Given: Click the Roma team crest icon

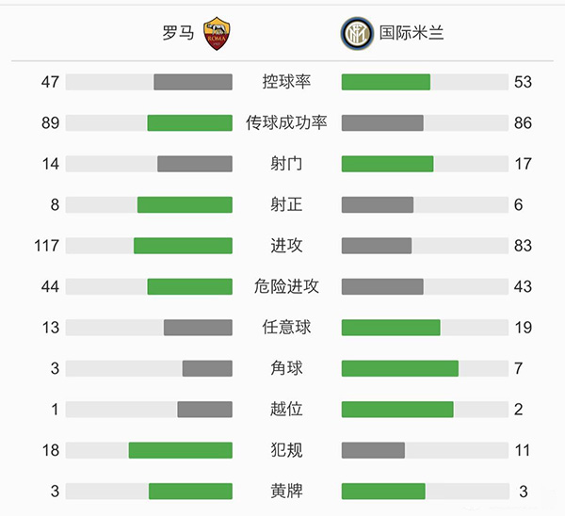Looking at the screenshot, I should click(217, 33).
